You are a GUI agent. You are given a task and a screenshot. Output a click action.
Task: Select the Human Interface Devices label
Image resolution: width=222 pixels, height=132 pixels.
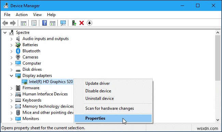point(45,94)
